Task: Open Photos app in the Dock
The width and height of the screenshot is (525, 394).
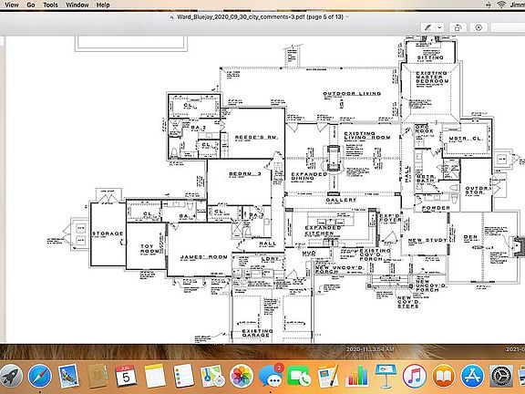Action: point(241,376)
